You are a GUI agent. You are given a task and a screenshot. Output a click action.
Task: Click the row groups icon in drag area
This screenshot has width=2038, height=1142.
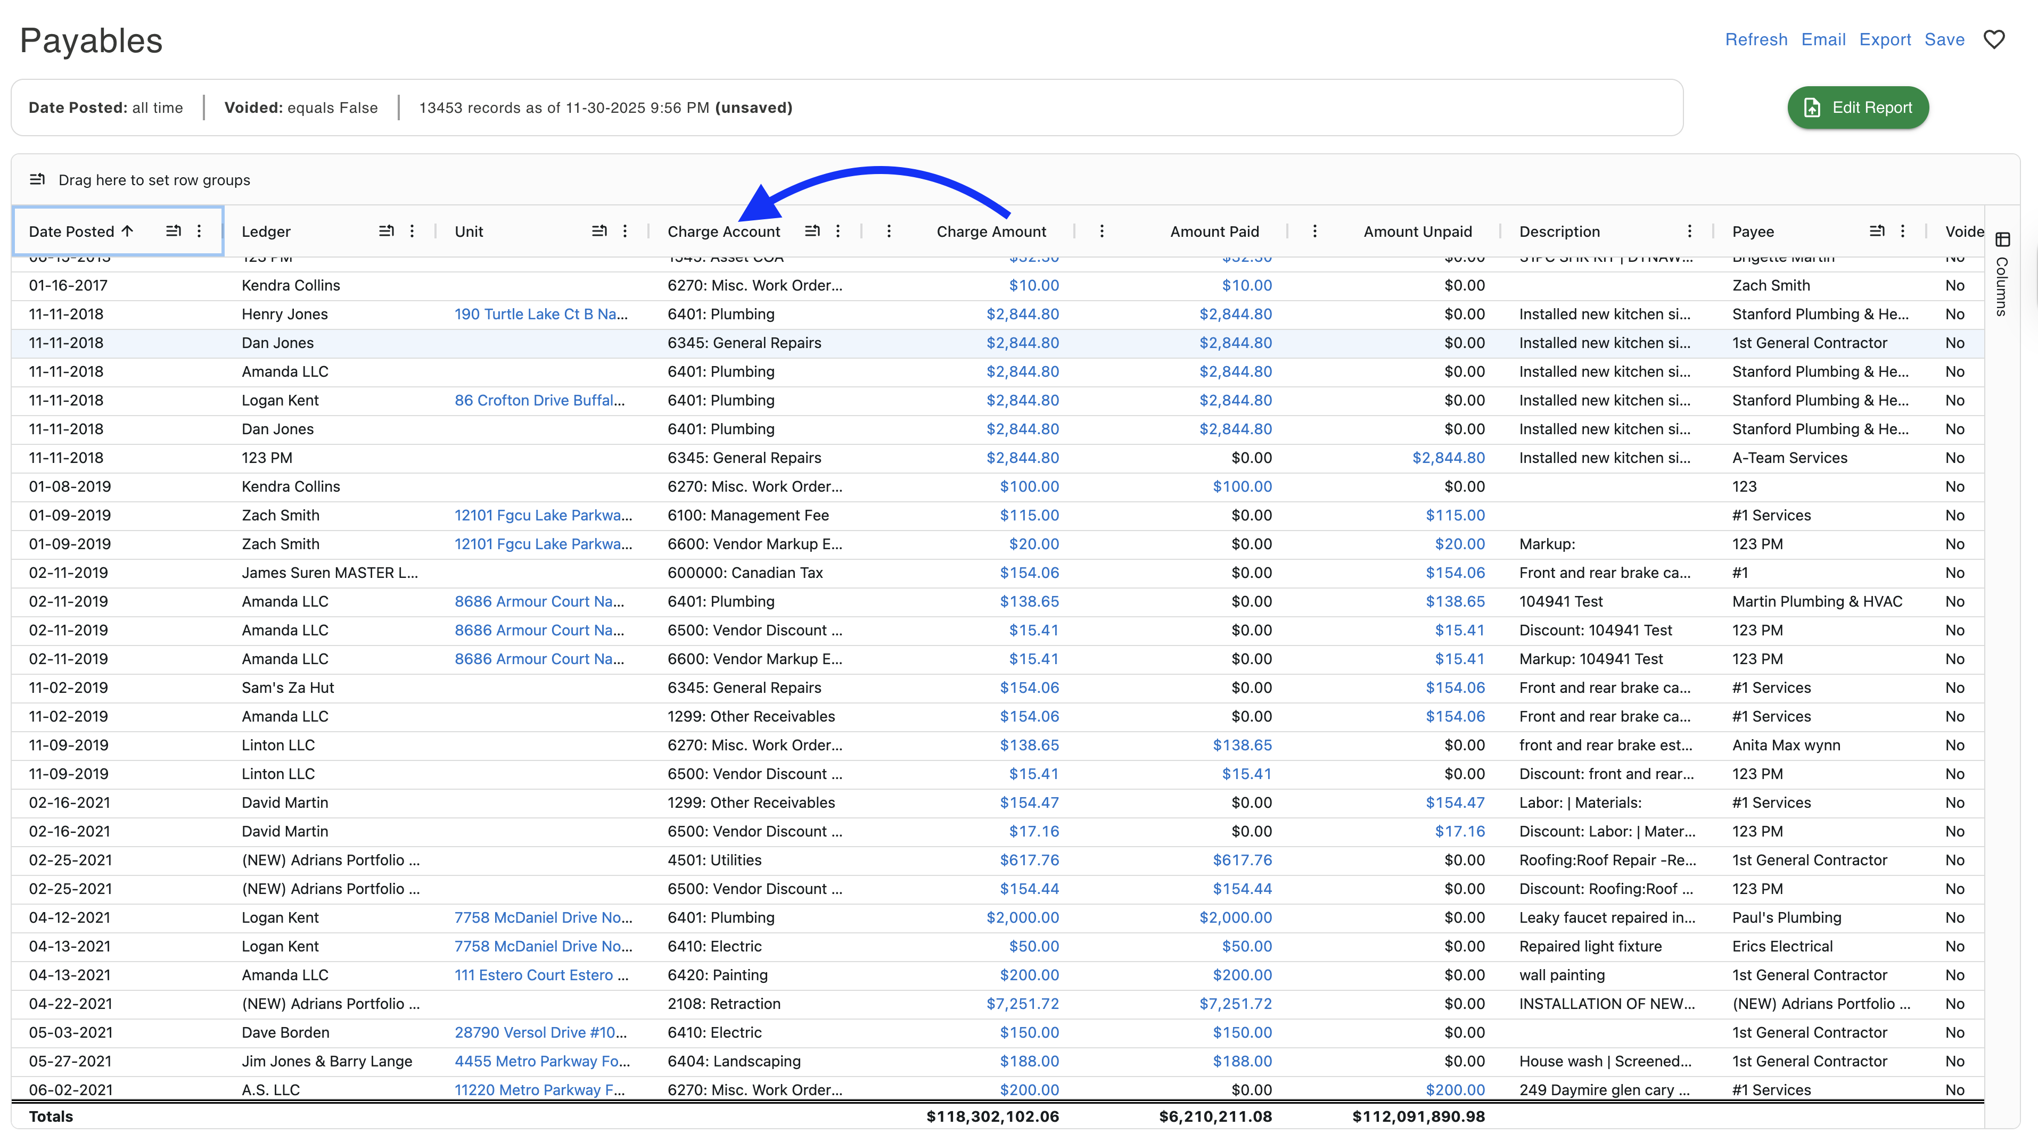[37, 179]
